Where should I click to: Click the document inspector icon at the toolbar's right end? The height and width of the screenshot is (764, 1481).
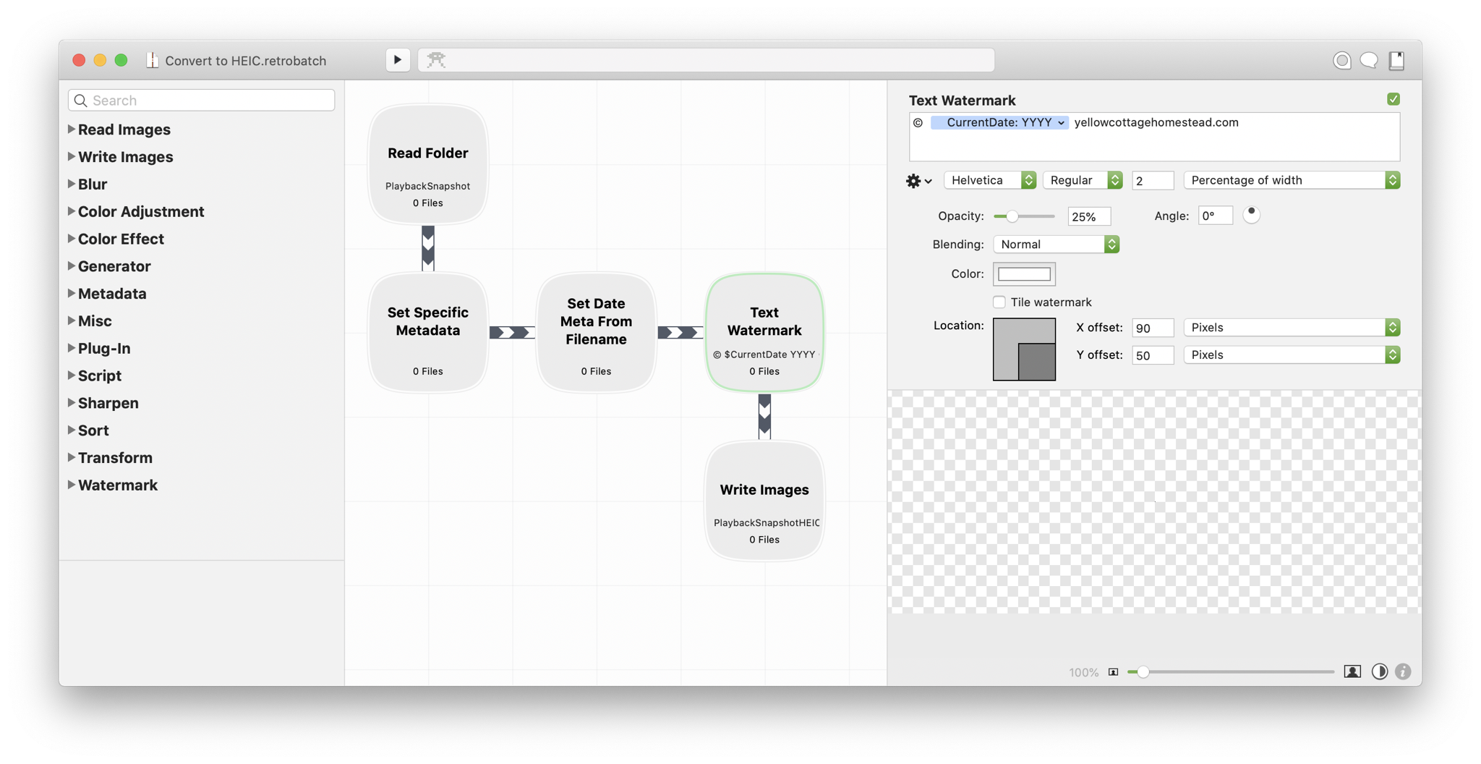click(x=1396, y=61)
